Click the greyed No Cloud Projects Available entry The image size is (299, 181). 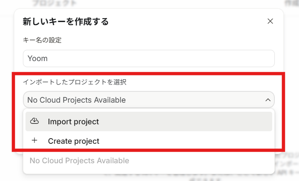[79, 161]
